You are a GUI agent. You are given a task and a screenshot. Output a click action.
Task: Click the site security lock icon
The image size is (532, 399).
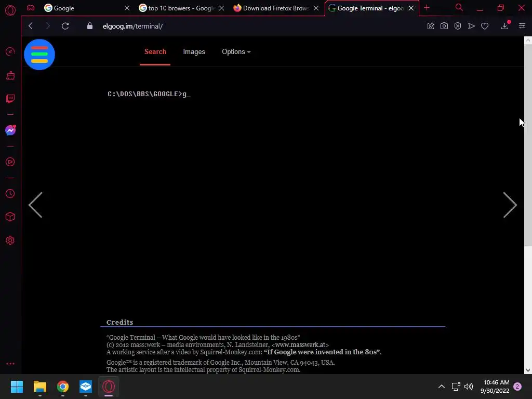[x=89, y=26]
